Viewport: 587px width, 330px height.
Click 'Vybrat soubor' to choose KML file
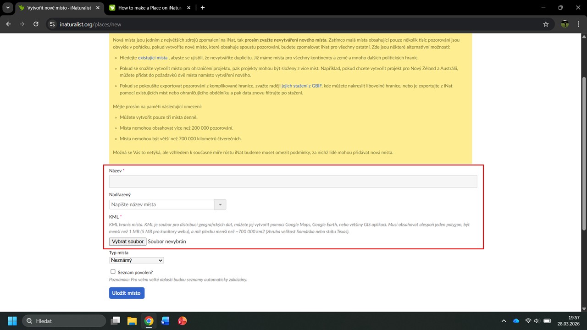pyautogui.click(x=127, y=242)
